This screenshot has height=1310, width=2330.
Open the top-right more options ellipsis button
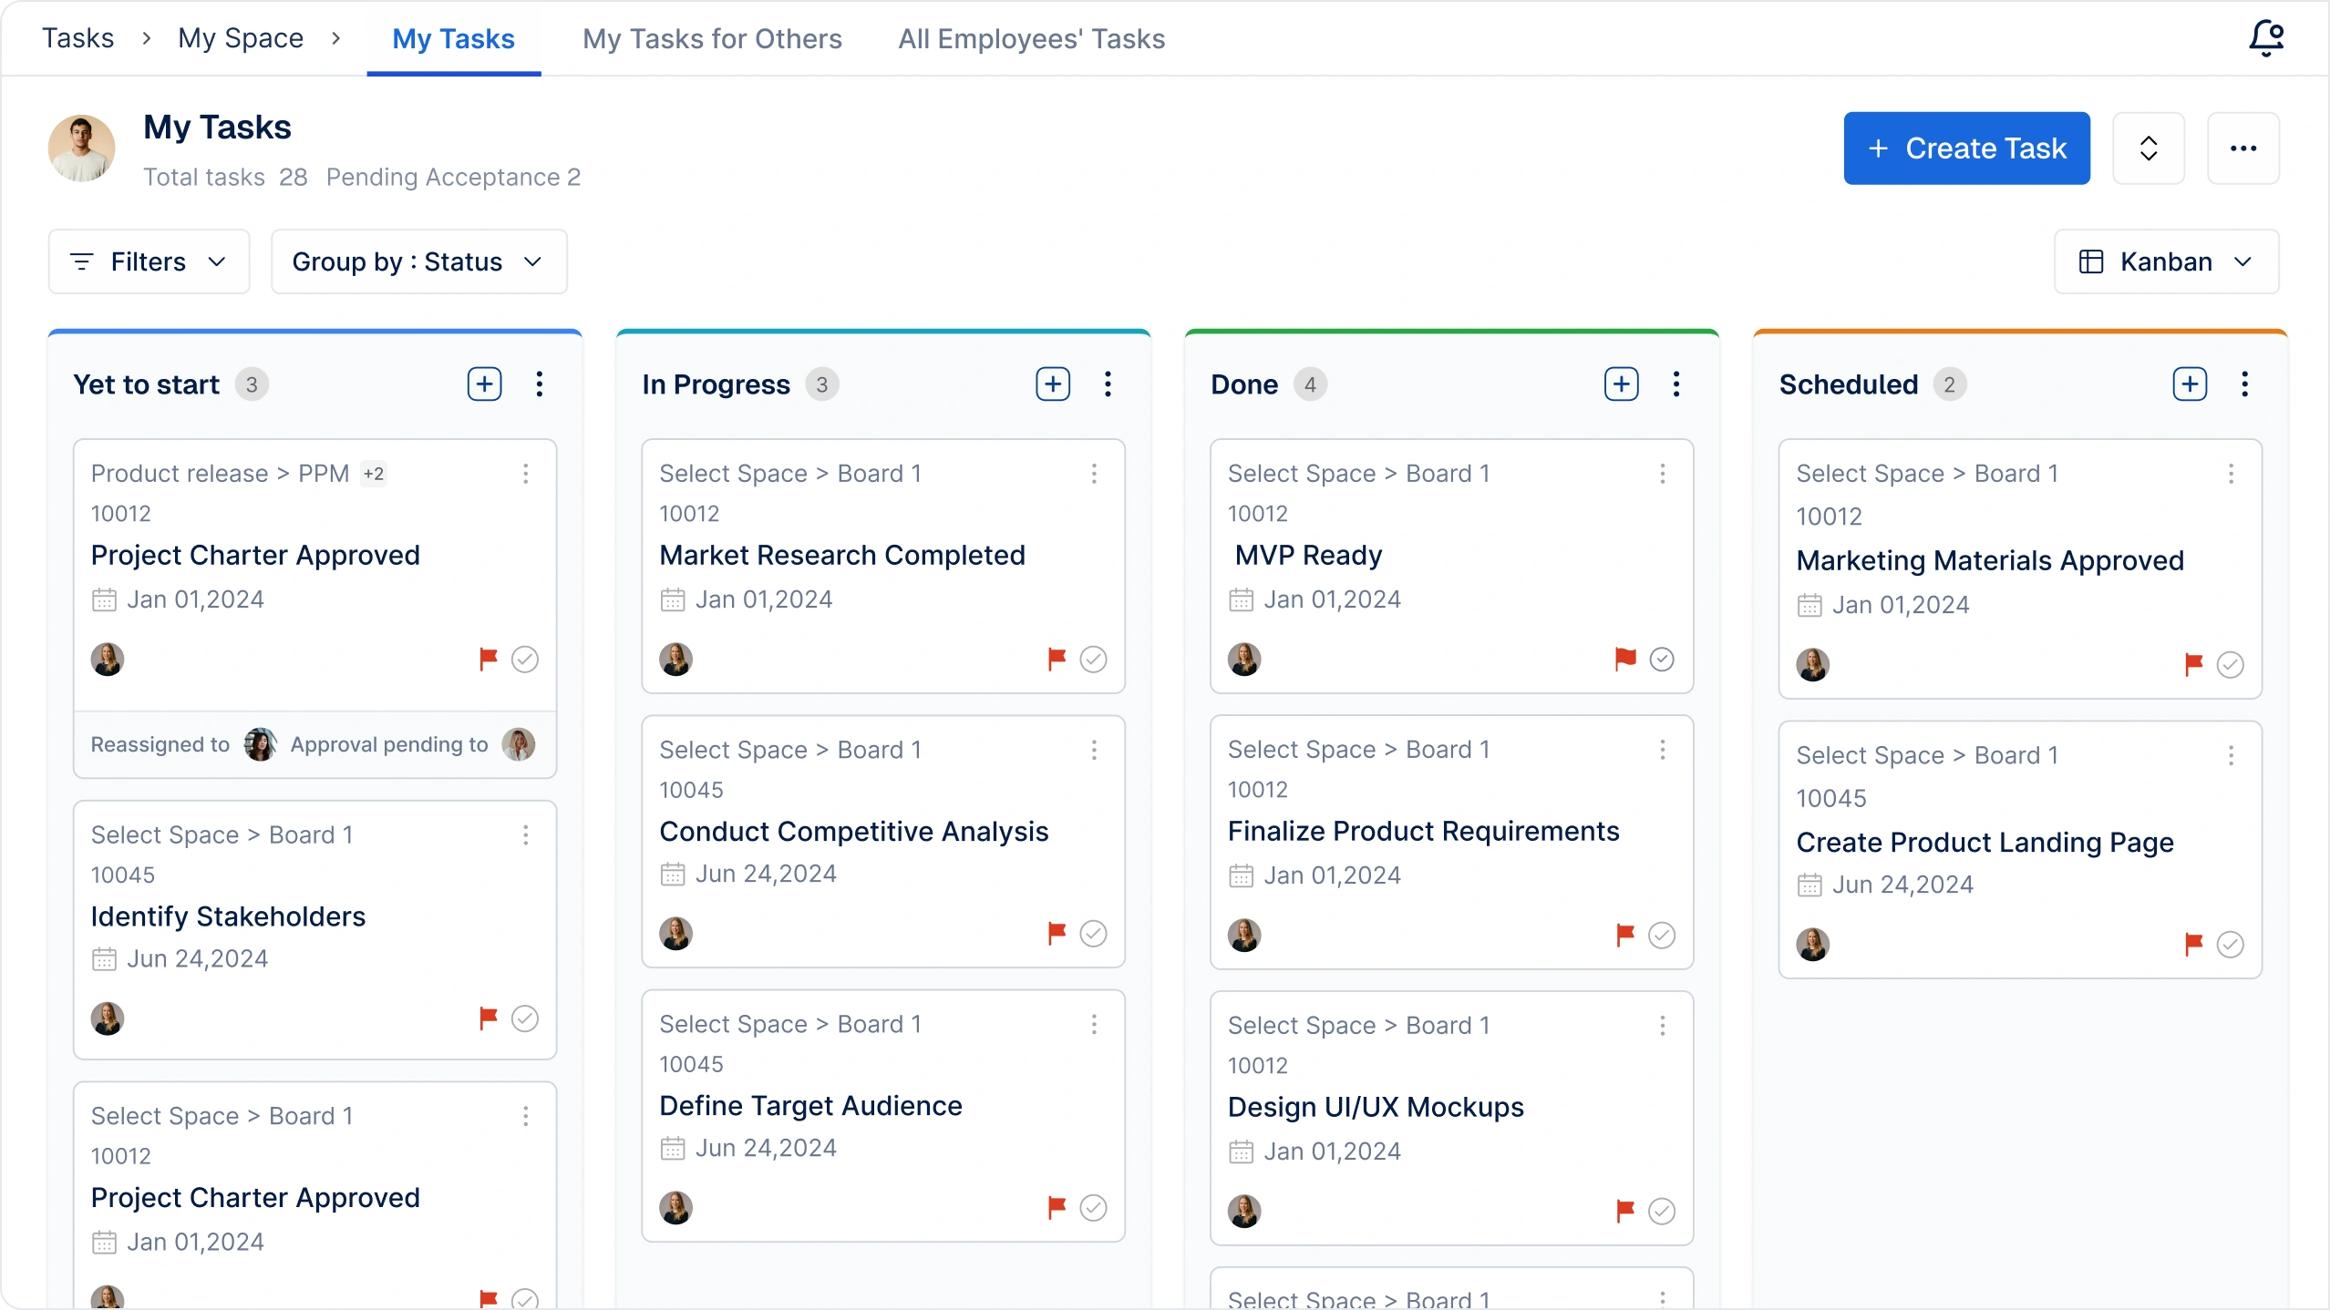click(2242, 148)
